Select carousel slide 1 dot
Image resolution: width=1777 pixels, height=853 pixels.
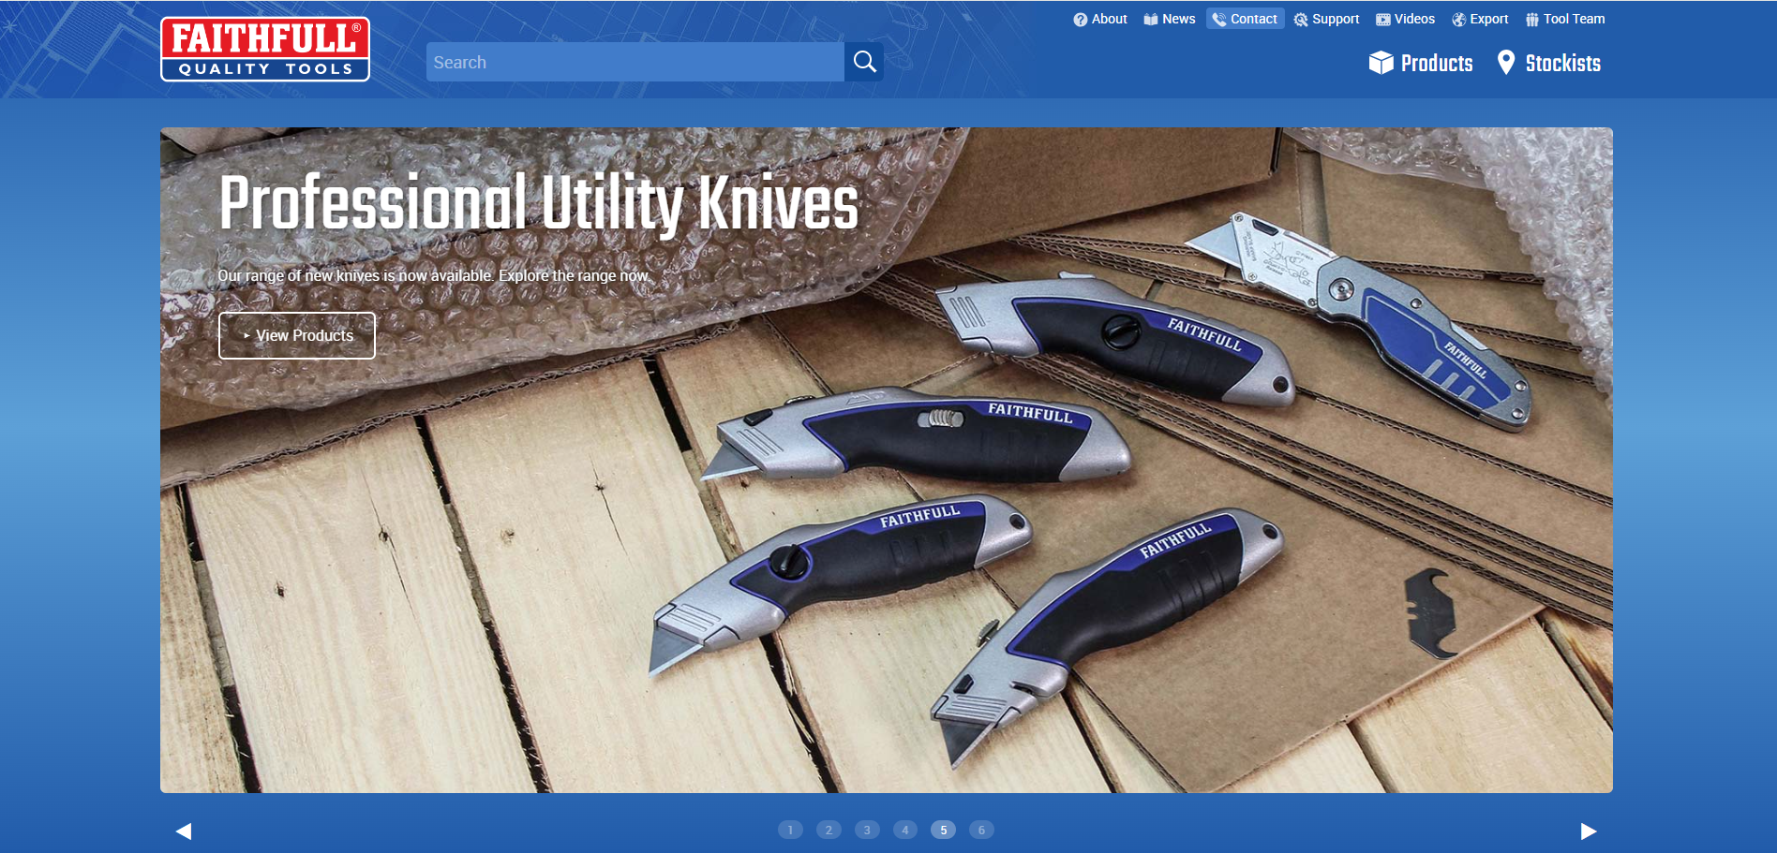pyautogui.click(x=790, y=830)
